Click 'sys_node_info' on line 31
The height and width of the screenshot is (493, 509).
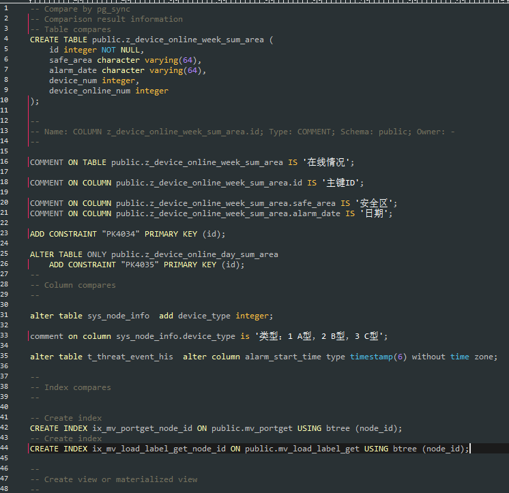[x=118, y=316]
